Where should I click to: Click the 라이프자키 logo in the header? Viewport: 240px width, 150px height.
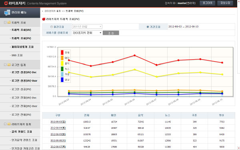click(15, 3)
